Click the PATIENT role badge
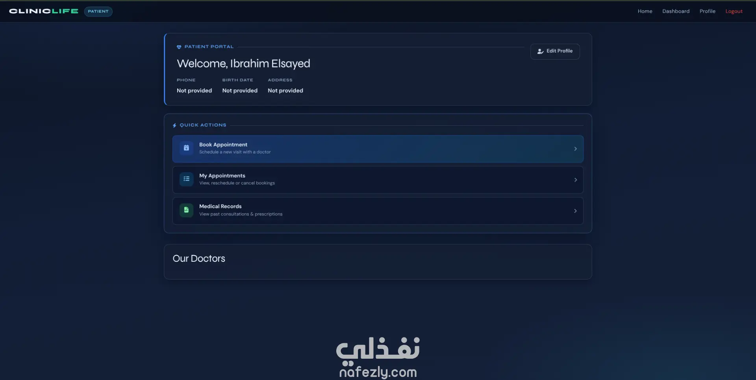This screenshot has width=756, height=380. point(98,11)
